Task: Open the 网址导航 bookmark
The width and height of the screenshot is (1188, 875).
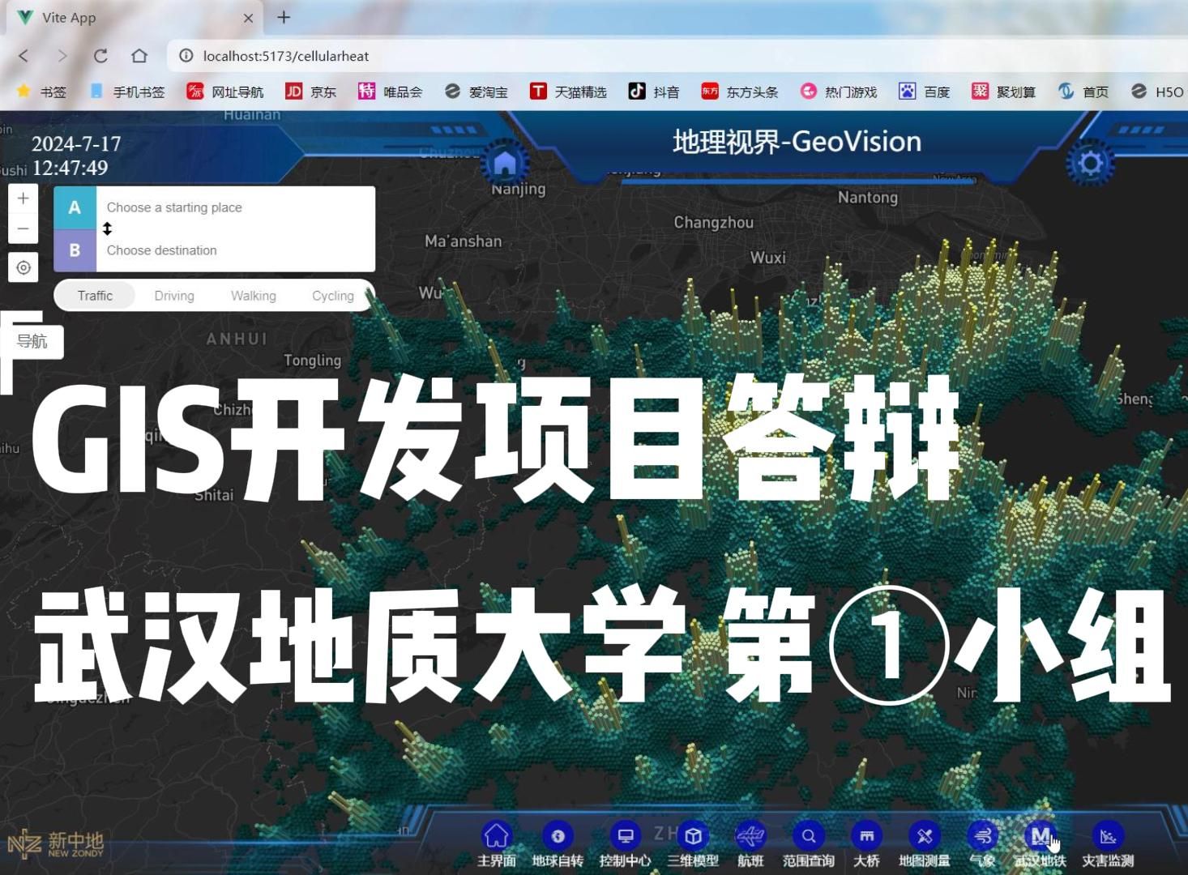Action: 225,92
